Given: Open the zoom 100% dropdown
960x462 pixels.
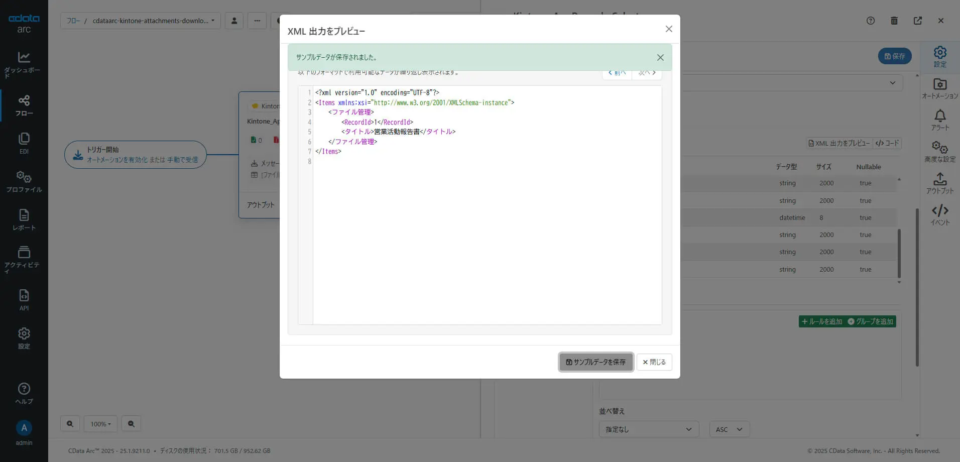Looking at the screenshot, I should tap(100, 424).
